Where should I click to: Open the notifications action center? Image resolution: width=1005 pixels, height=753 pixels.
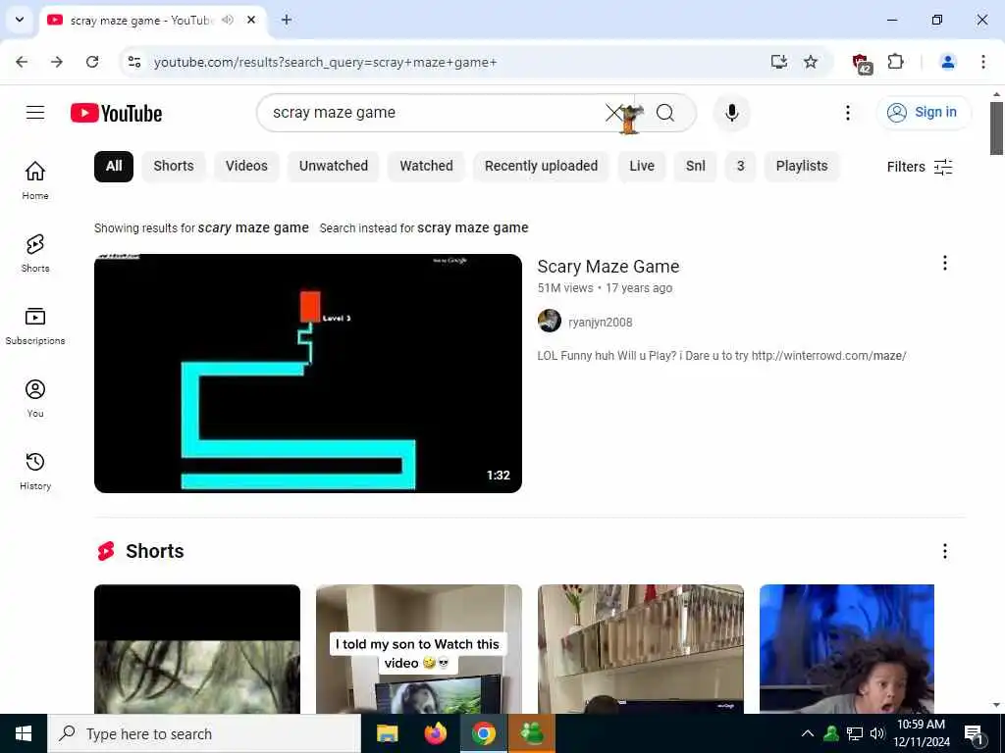pos(975,733)
